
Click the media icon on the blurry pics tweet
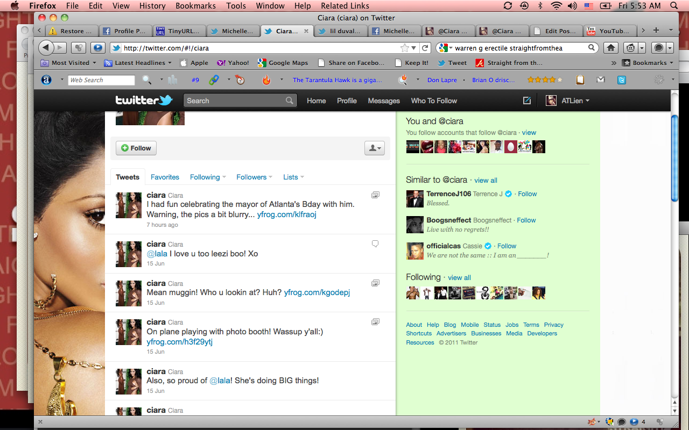pyautogui.click(x=375, y=195)
